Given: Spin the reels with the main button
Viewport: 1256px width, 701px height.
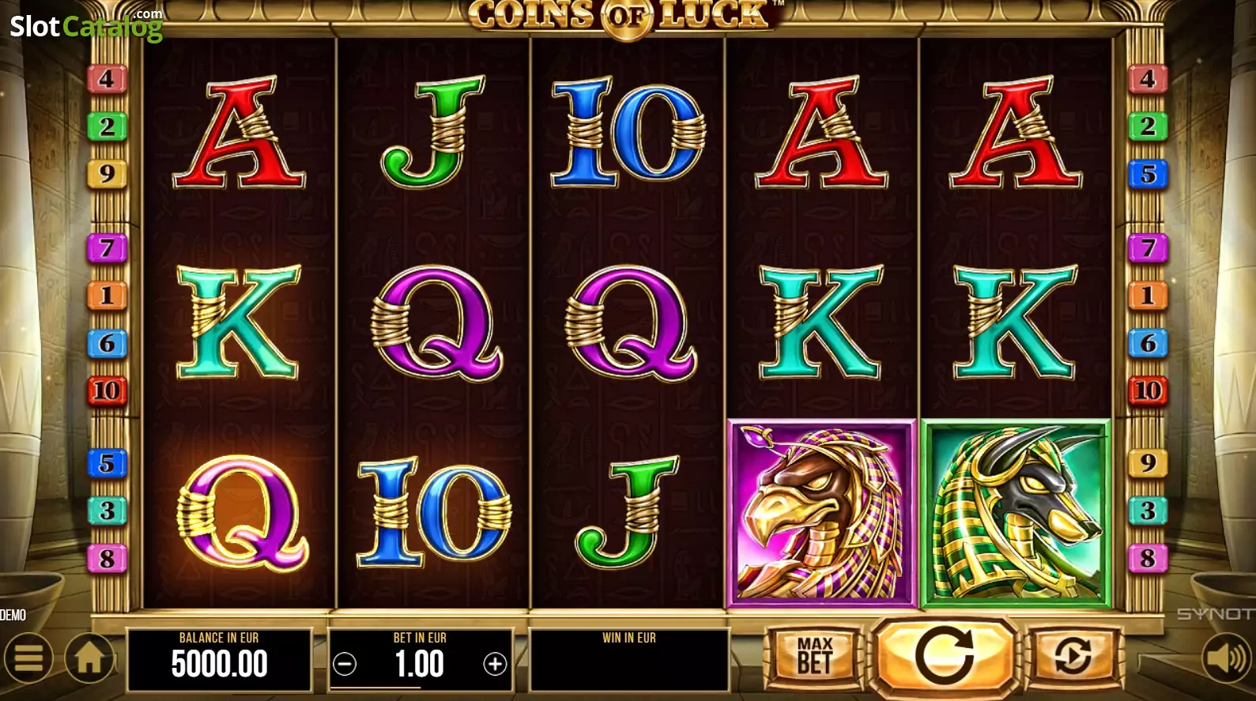Looking at the screenshot, I should (x=945, y=656).
